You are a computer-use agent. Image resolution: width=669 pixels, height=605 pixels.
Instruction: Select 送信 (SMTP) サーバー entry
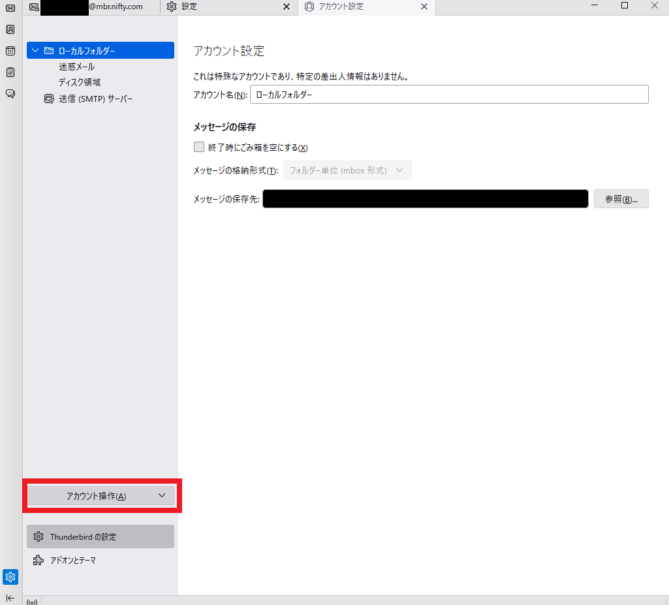(95, 99)
